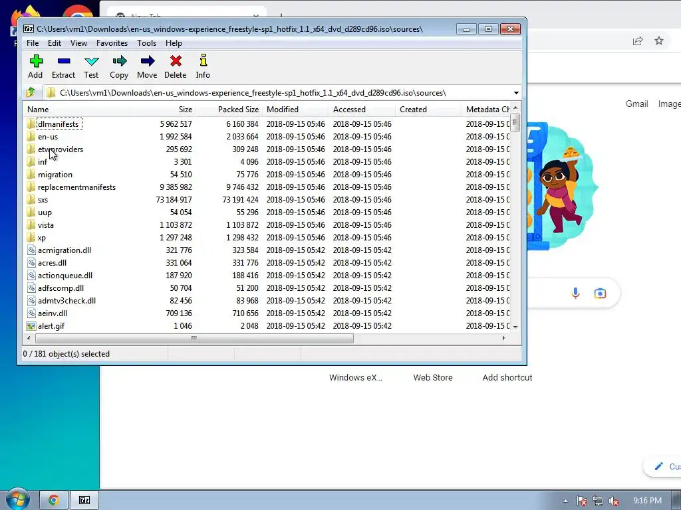The image size is (681, 510).
Task: Click the red Delete icon
Action: (x=176, y=61)
